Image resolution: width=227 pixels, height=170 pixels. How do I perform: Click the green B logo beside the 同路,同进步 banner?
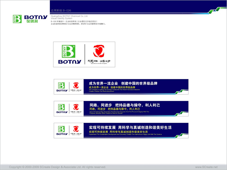(x=61, y=107)
